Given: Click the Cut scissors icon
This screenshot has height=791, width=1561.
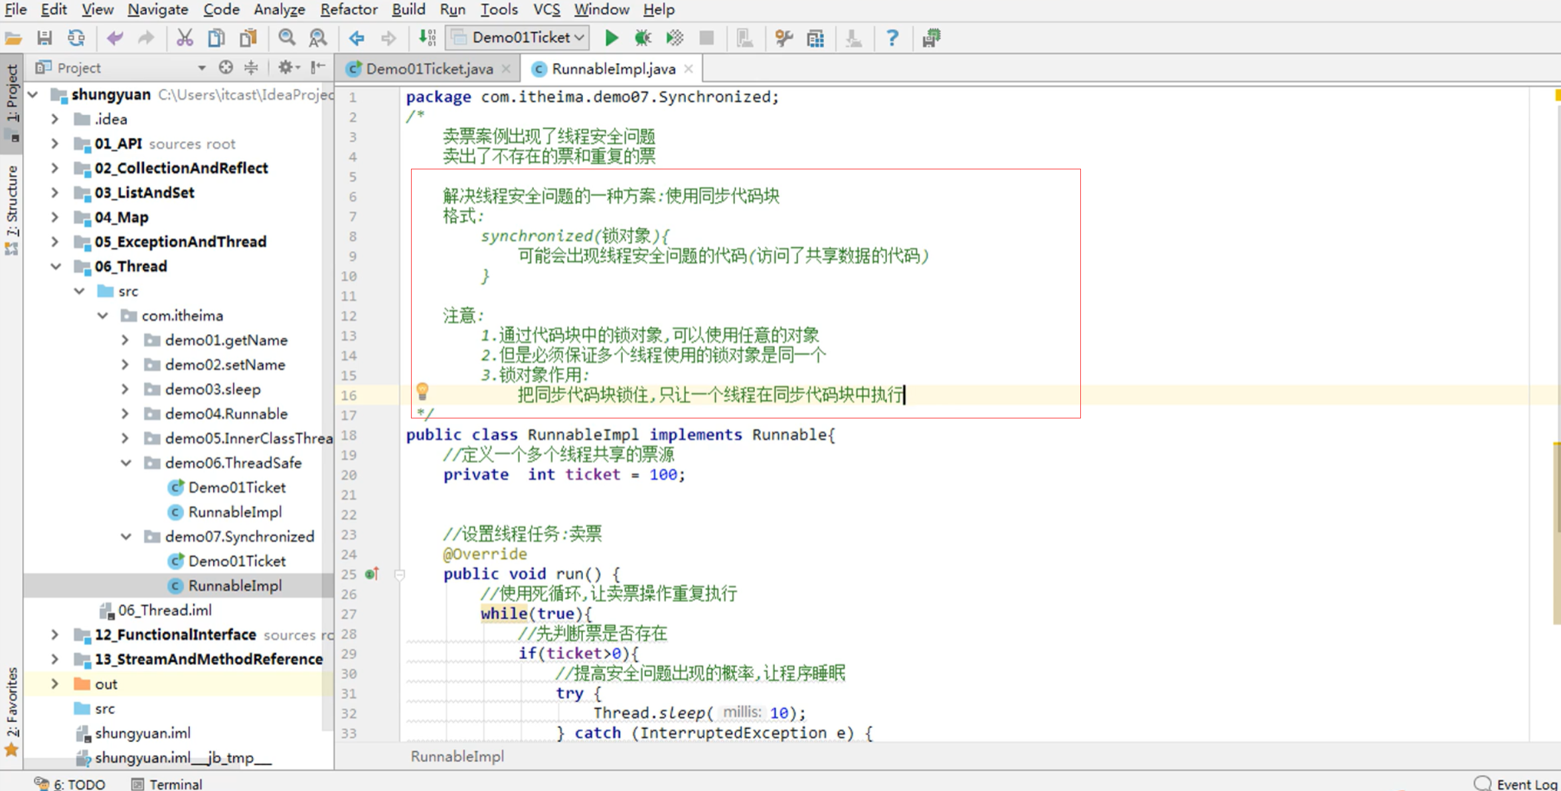Looking at the screenshot, I should (x=184, y=38).
